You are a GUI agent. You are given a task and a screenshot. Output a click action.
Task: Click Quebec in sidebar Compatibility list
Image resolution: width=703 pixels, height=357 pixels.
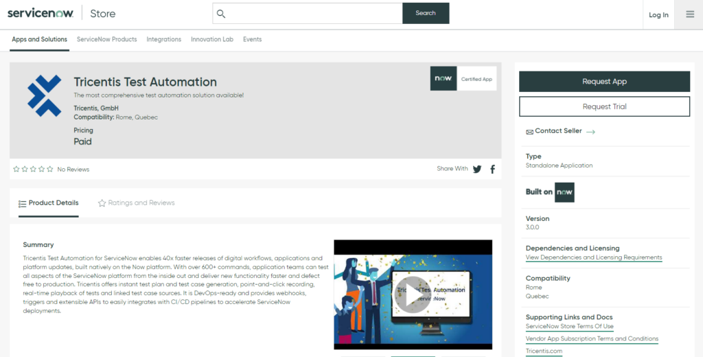[537, 297]
